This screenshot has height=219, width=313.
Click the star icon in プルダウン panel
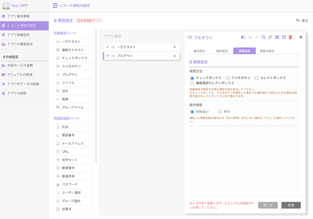250,37
